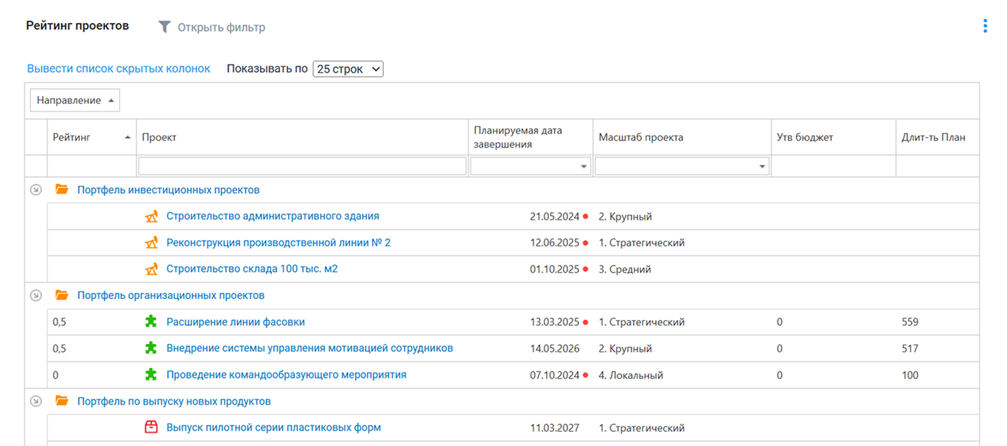Click folder icon of Портфель инвестиционных проектов
Image resolution: width=1007 pixels, height=446 pixels.
(62, 189)
